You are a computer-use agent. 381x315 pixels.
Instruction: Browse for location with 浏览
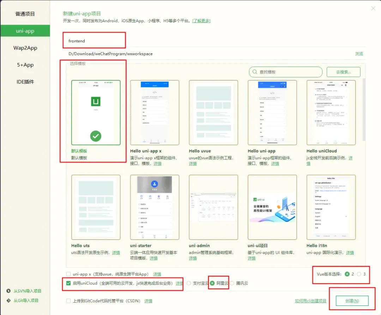[x=359, y=54]
